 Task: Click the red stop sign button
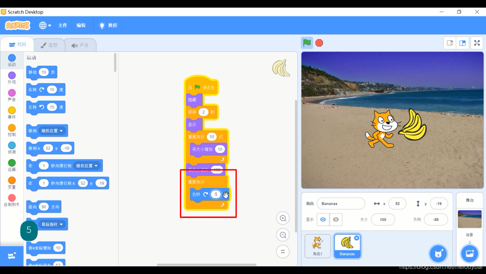coord(319,43)
